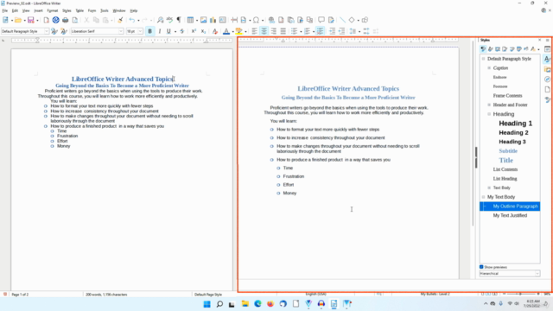Viewport: 553px width, 311px height.
Task: Open the Tools menu
Action: (x=105, y=10)
